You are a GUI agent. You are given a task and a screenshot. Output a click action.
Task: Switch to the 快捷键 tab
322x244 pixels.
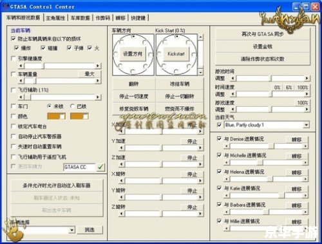point(138,18)
